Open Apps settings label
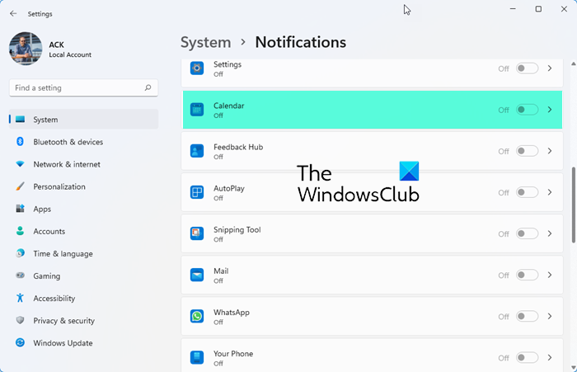 pos(42,210)
